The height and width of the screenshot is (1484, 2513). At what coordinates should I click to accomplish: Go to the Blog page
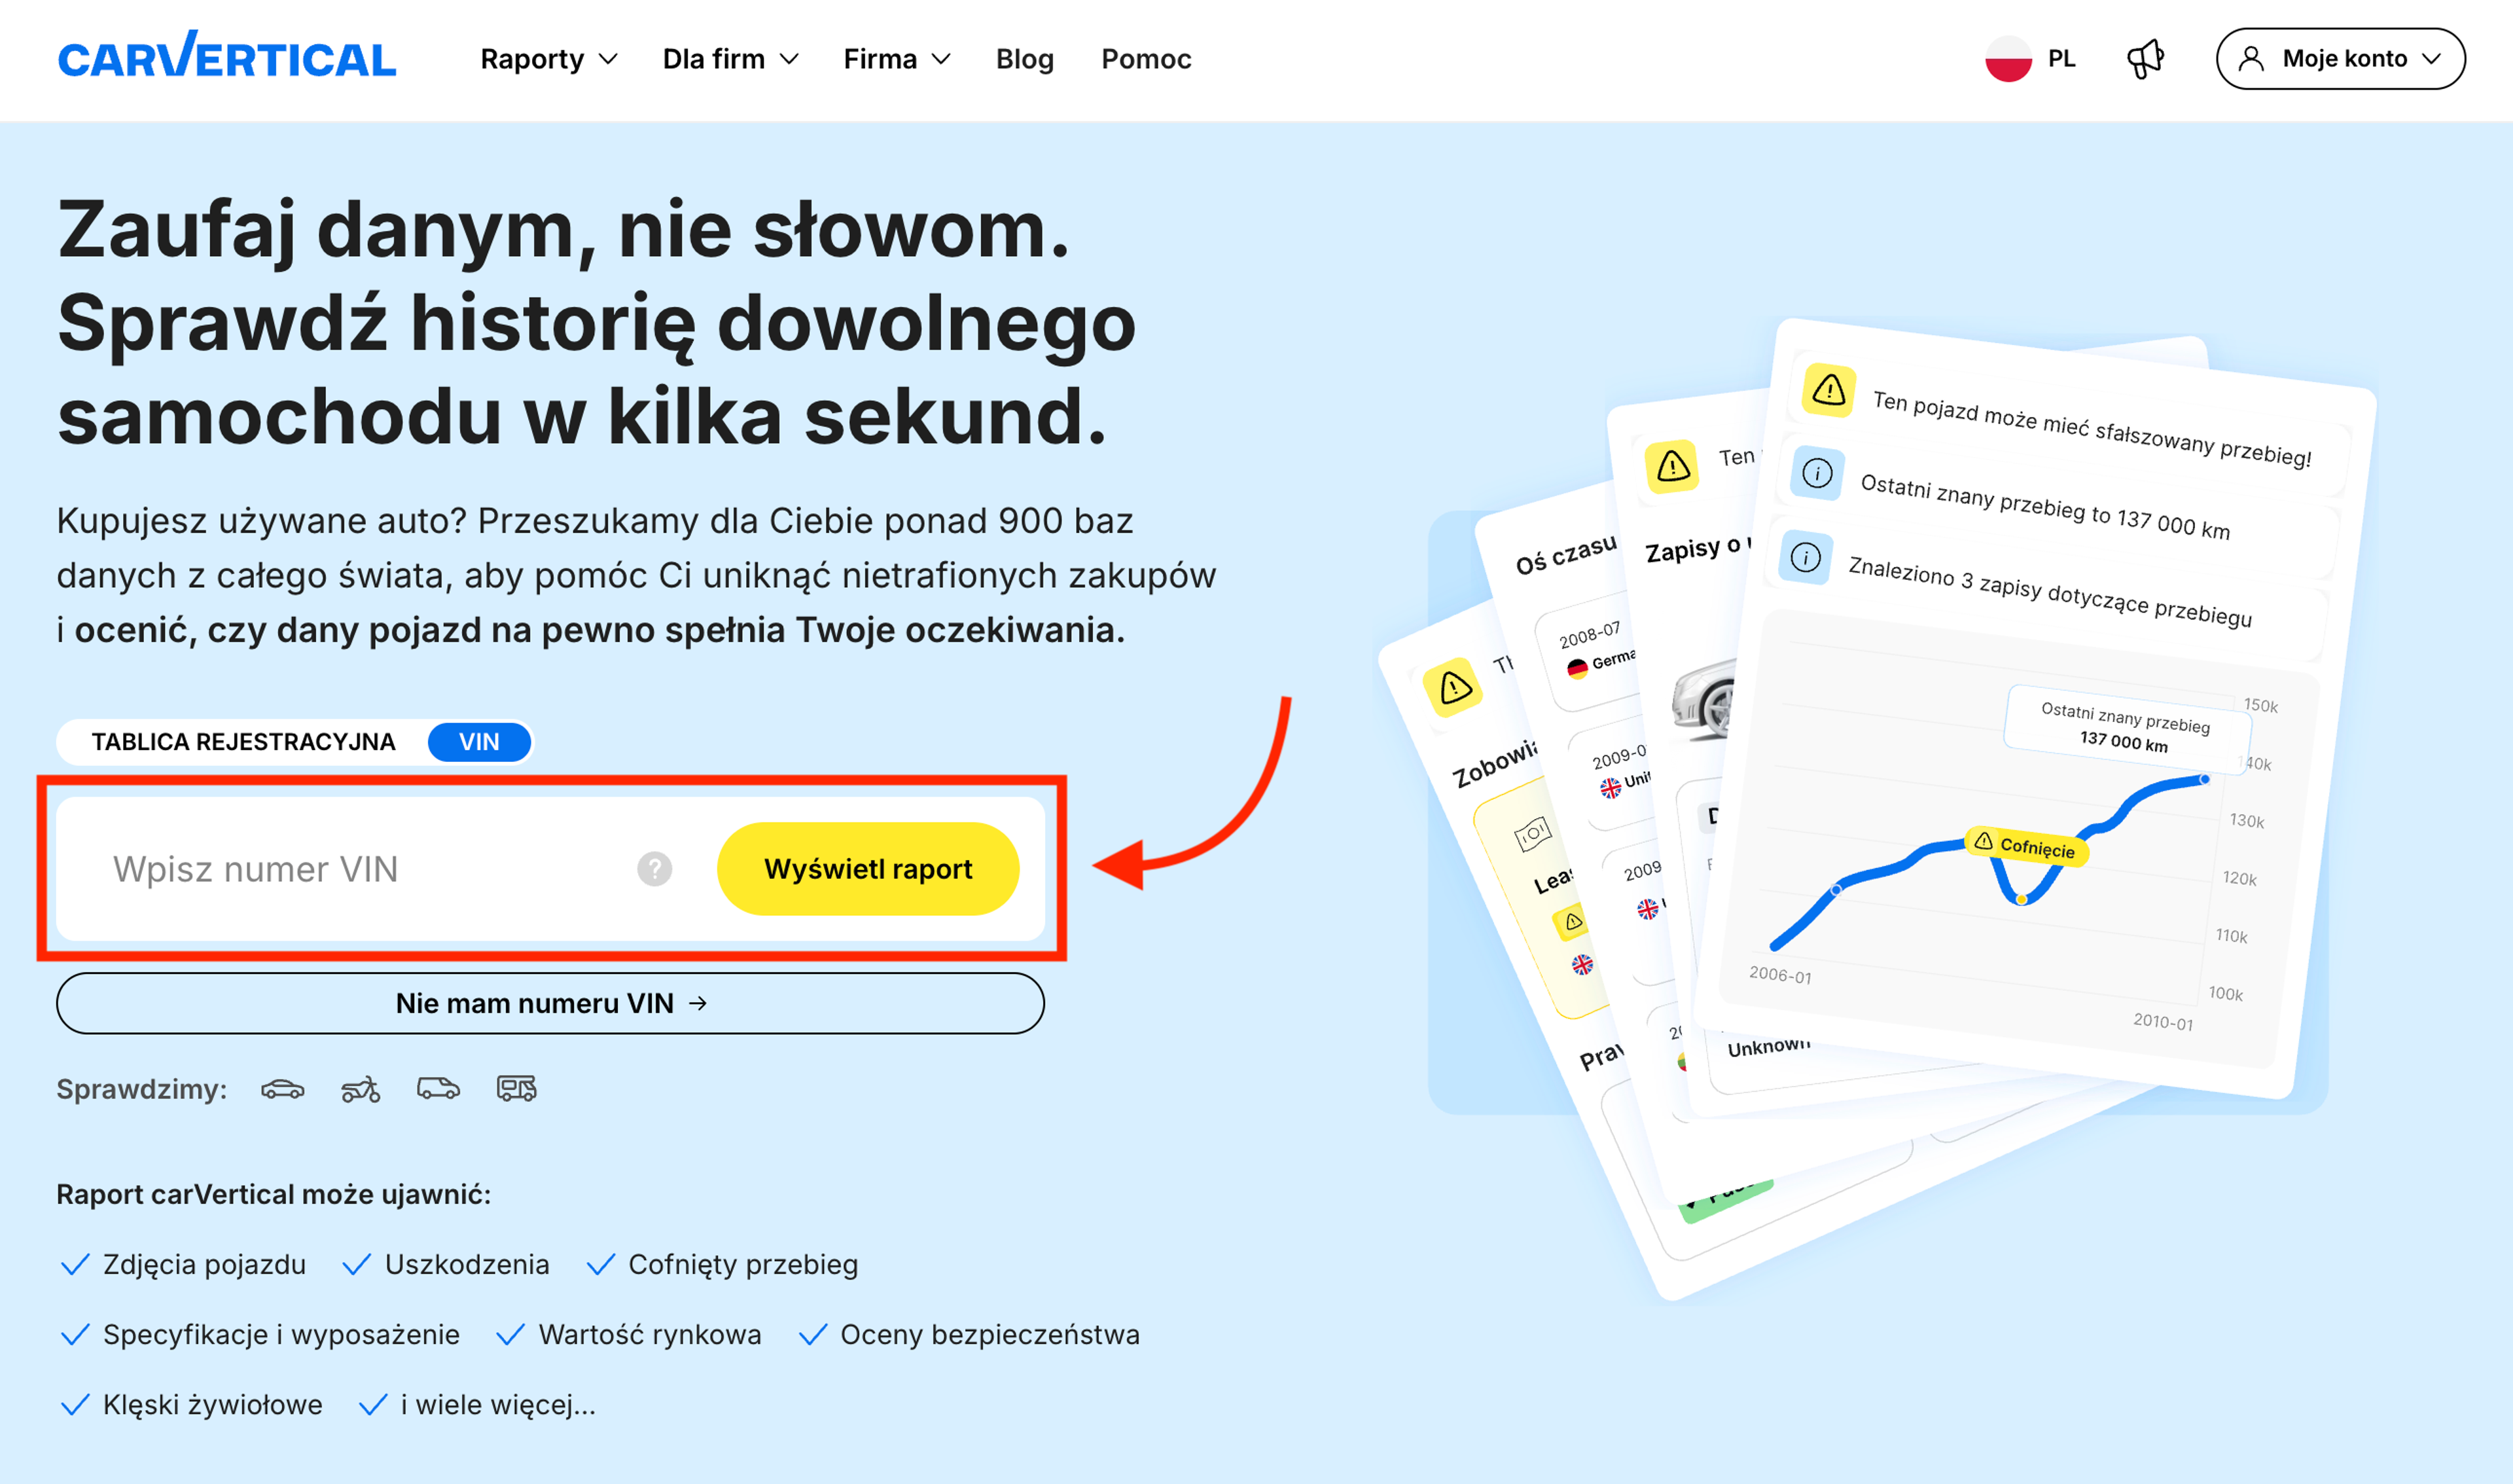1025,59
